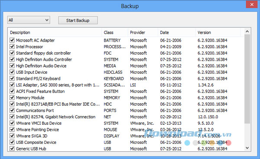Viewport: 260px width, 159px height.
Task: Toggle Standard floppy disk controller checkbox
Action: (12, 53)
